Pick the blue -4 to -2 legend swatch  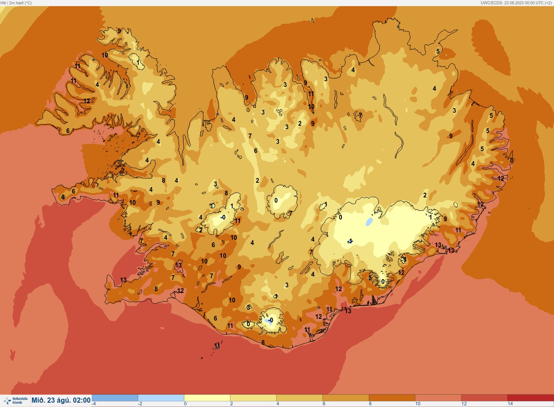tap(115, 398)
